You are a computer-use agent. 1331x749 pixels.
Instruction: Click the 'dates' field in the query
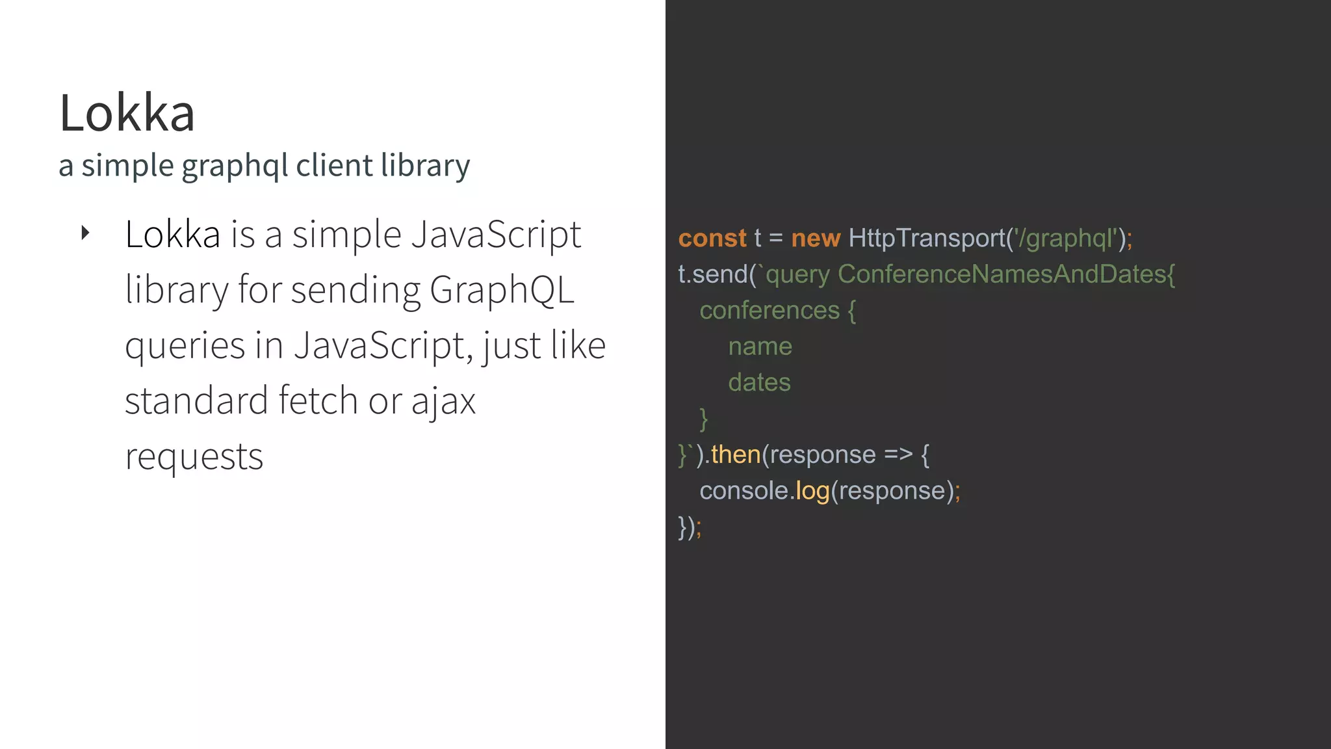[759, 382]
